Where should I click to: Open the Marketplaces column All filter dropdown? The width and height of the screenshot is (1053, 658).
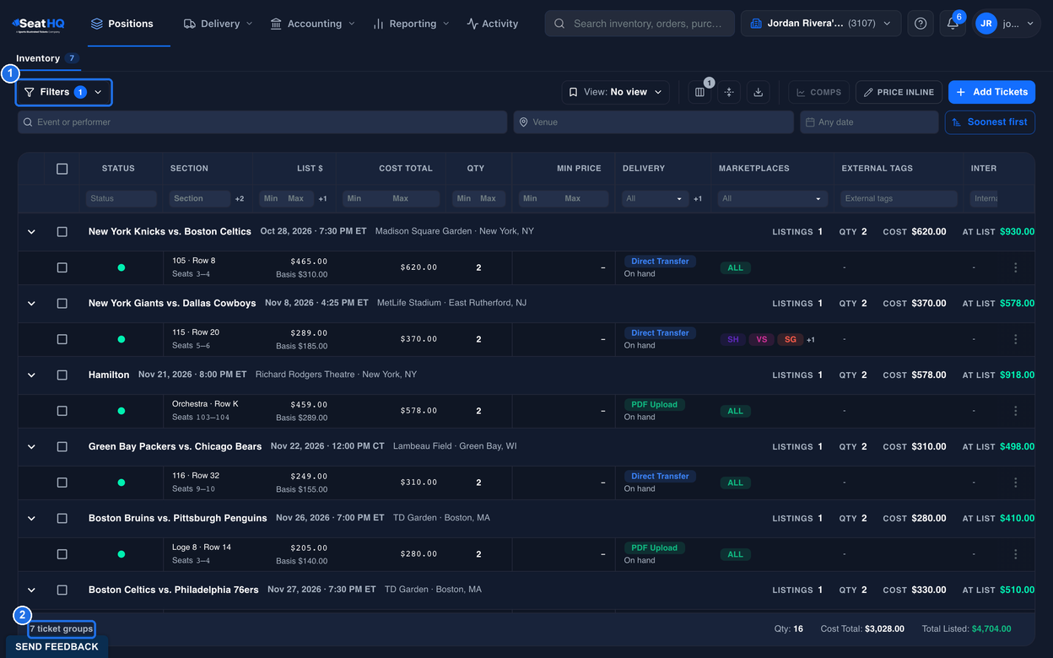point(772,199)
